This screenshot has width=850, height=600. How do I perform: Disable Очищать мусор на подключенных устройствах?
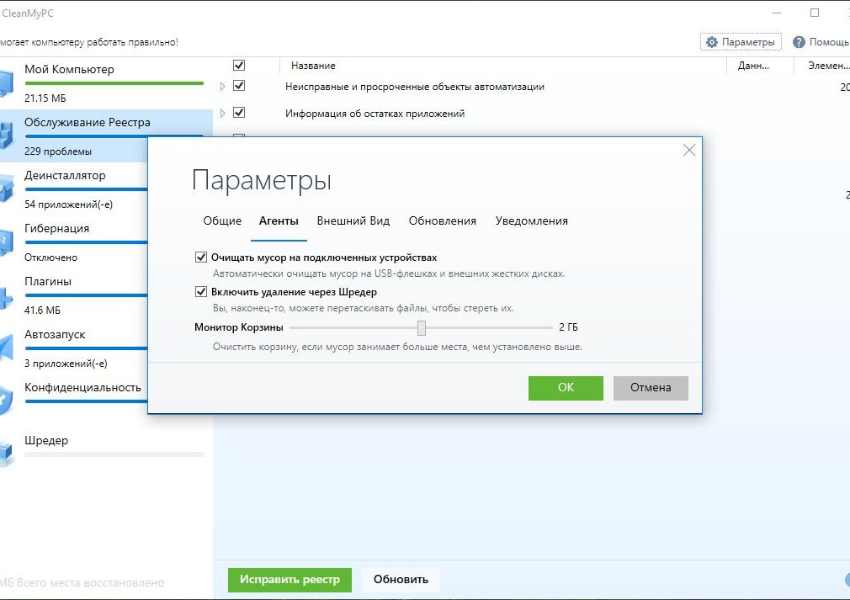tap(201, 257)
